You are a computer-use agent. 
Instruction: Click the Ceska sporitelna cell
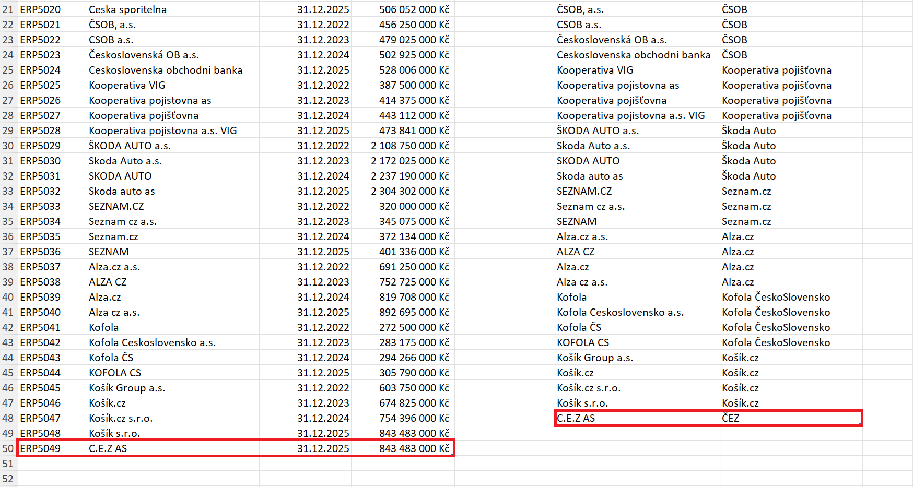point(127,9)
